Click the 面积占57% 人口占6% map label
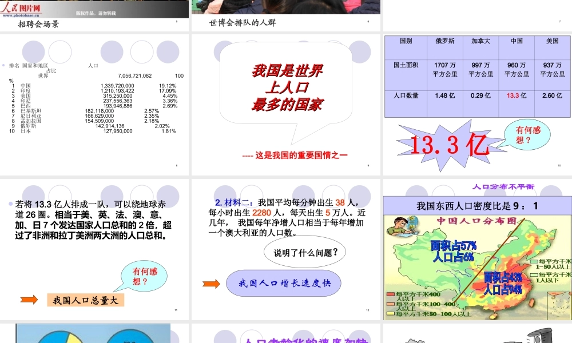This screenshot has height=343, width=572. pos(454,251)
